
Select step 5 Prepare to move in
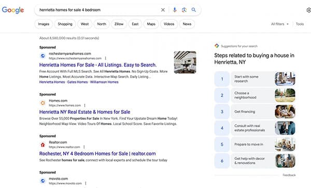click(x=255, y=144)
